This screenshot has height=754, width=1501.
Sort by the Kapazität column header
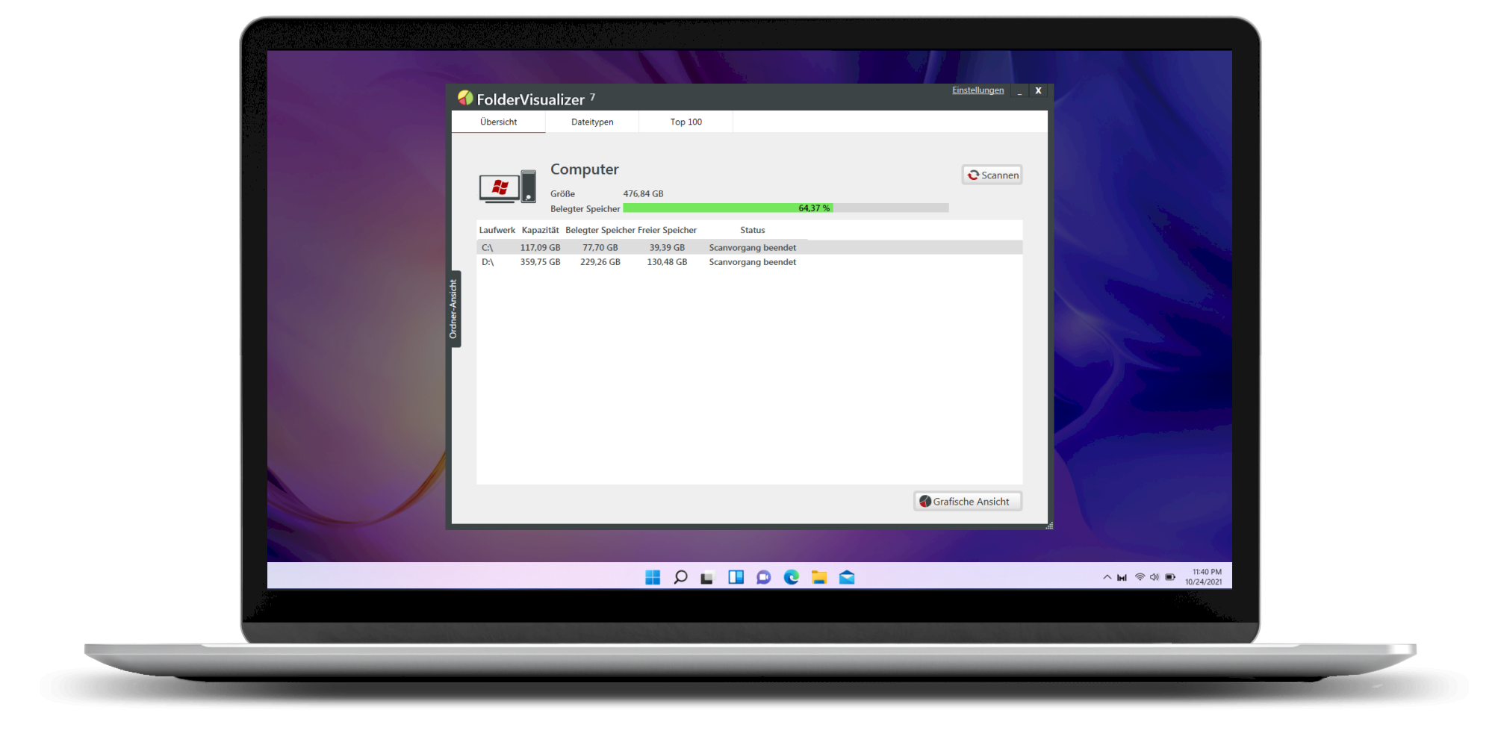point(540,230)
